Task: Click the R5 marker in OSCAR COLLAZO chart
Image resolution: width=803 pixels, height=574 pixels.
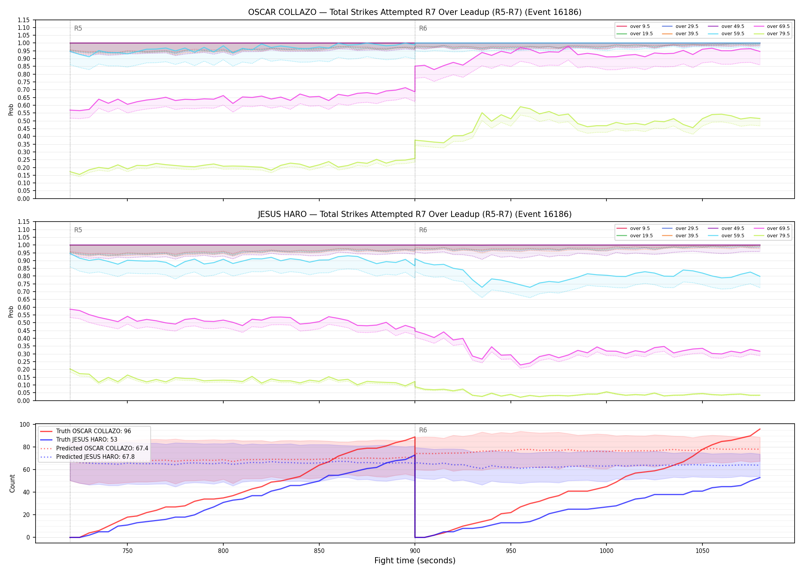Action: coord(78,28)
